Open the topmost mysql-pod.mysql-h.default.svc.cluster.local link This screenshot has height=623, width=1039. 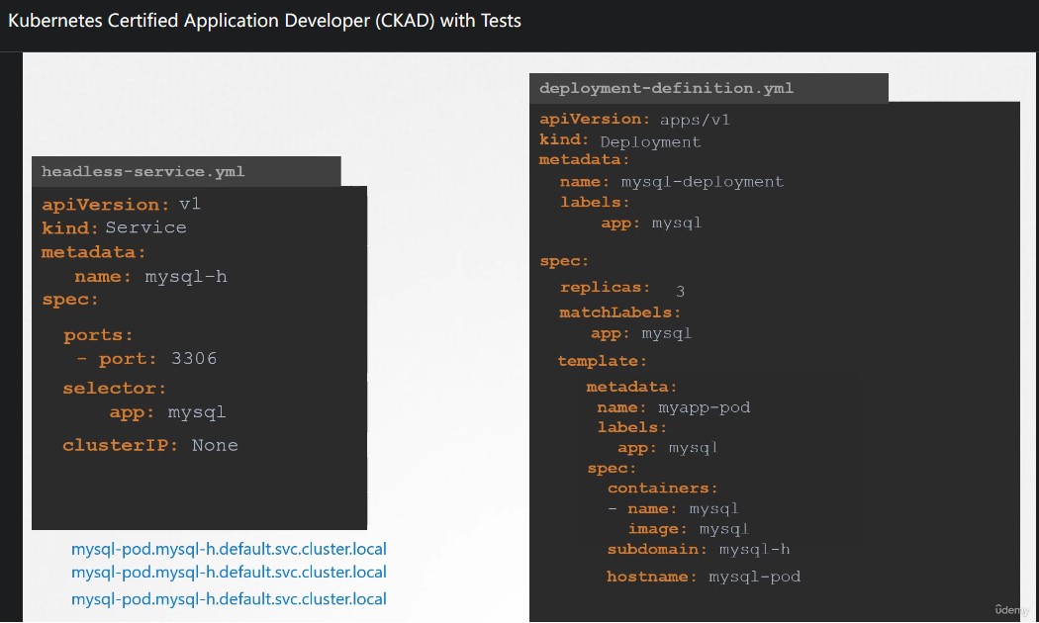229,549
